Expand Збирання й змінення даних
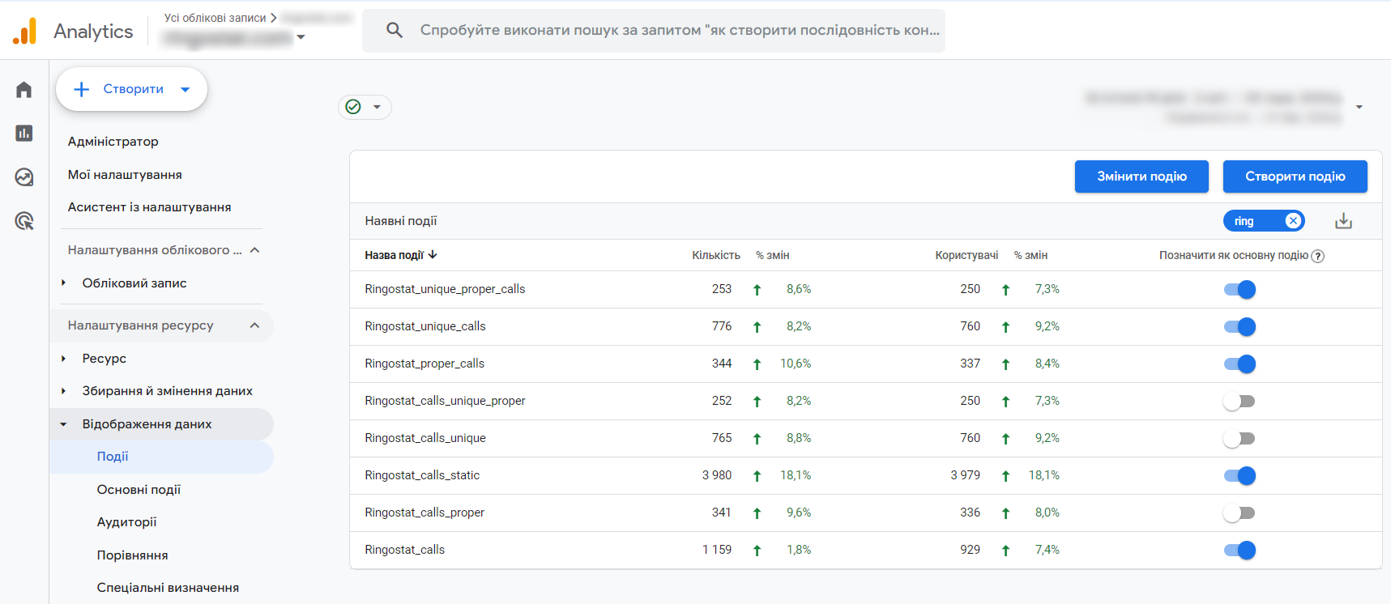 [63, 391]
